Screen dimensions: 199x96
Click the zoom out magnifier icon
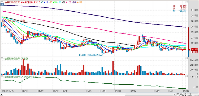coord(178,94)
